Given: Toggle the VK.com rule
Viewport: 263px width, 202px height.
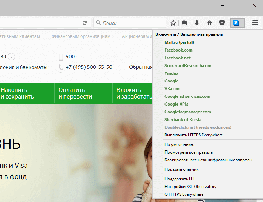Looking at the screenshot, I should tap(172, 89).
